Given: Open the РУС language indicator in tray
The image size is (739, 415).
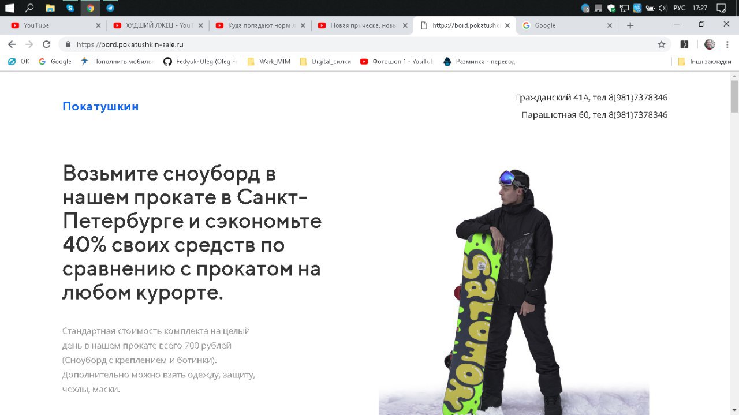Looking at the screenshot, I should tap(679, 8).
